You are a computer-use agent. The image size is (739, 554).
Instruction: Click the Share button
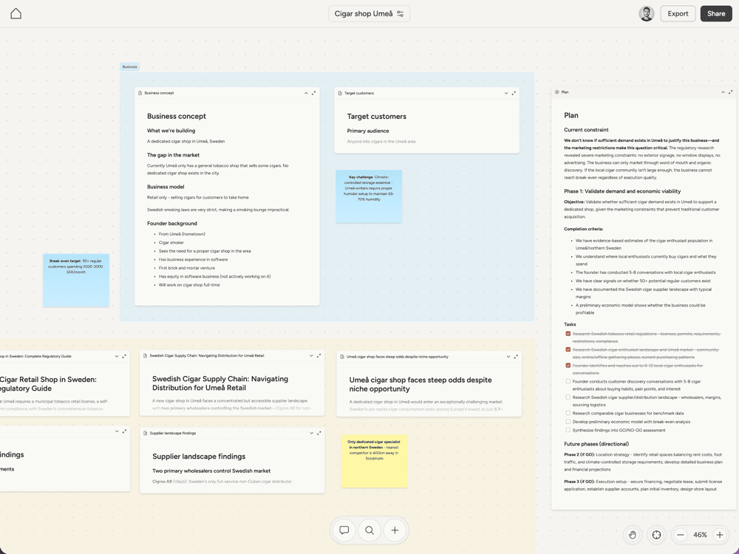[716, 13]
